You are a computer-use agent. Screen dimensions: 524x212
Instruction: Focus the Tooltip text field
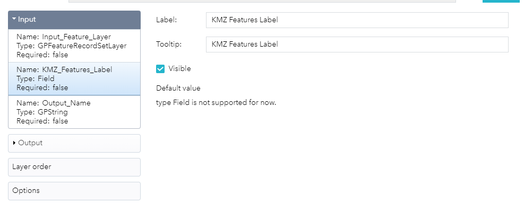pyautogui.click(x=357, y=45)
